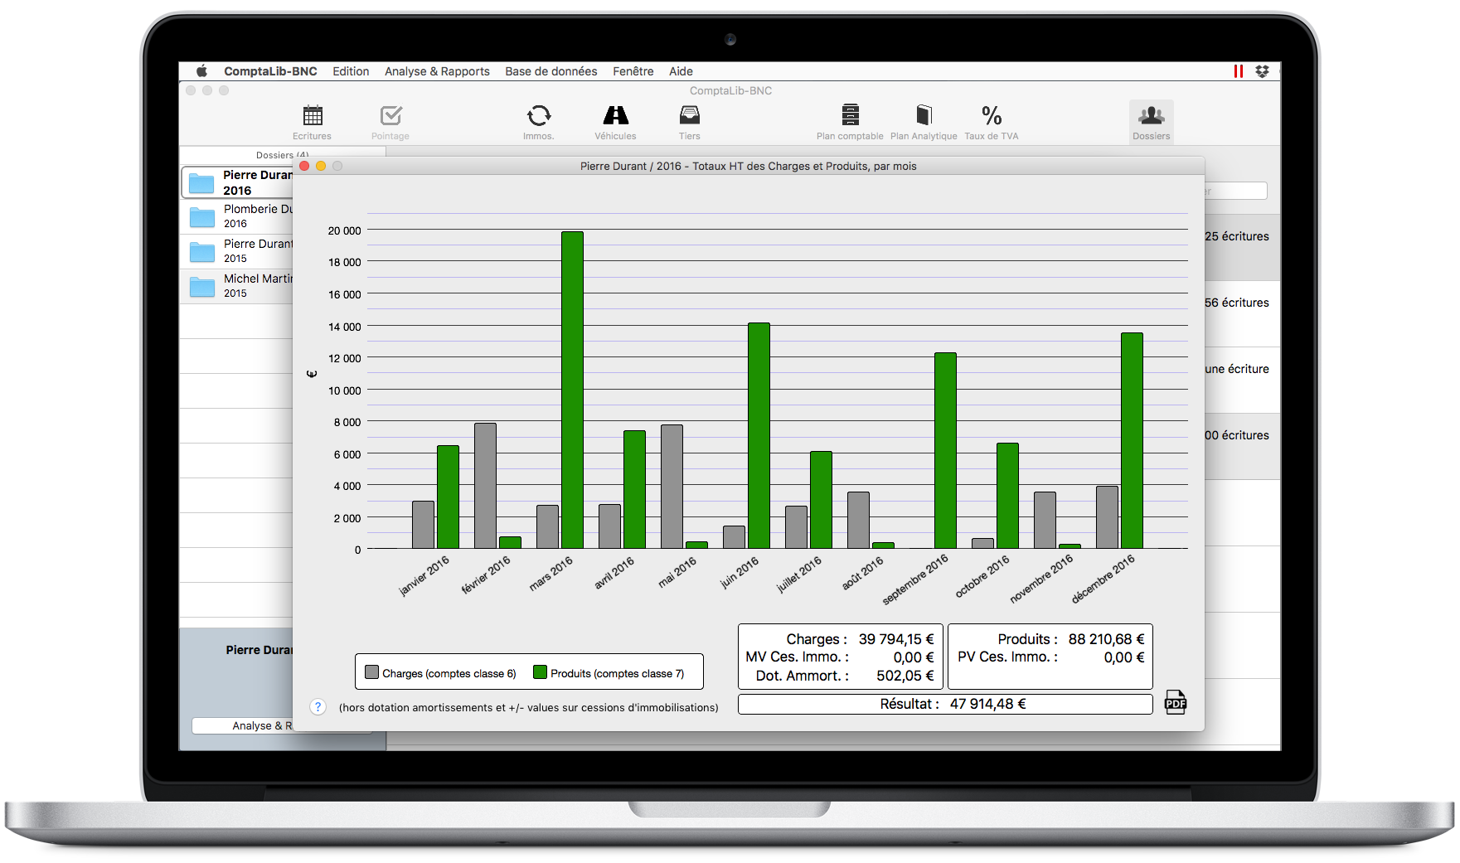Viewport: 1460px width, 863px height.
Task: Open the Aide menu
Action: coord(681,71)
